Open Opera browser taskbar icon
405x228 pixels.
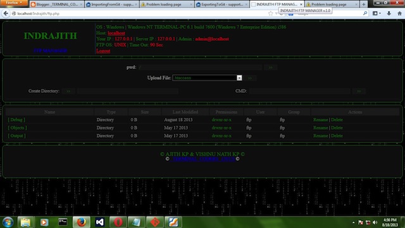point(118,222)
